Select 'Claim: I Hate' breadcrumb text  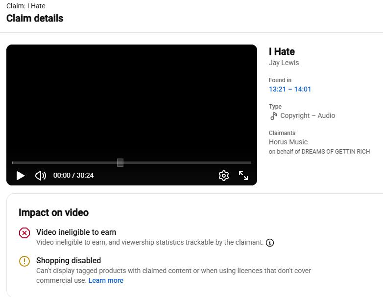coord(26,6)
